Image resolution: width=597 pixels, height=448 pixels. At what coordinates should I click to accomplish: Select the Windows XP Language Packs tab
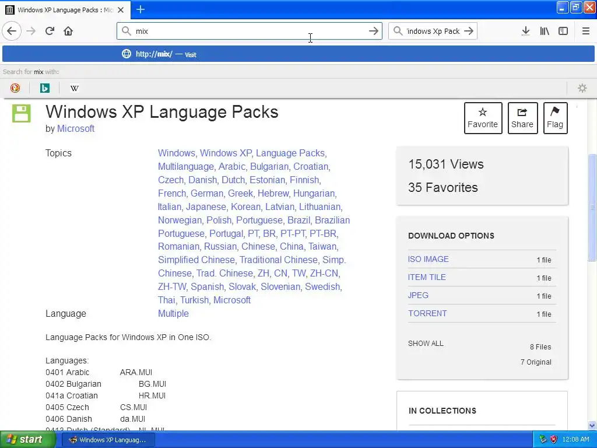click(x=65, y=10)
